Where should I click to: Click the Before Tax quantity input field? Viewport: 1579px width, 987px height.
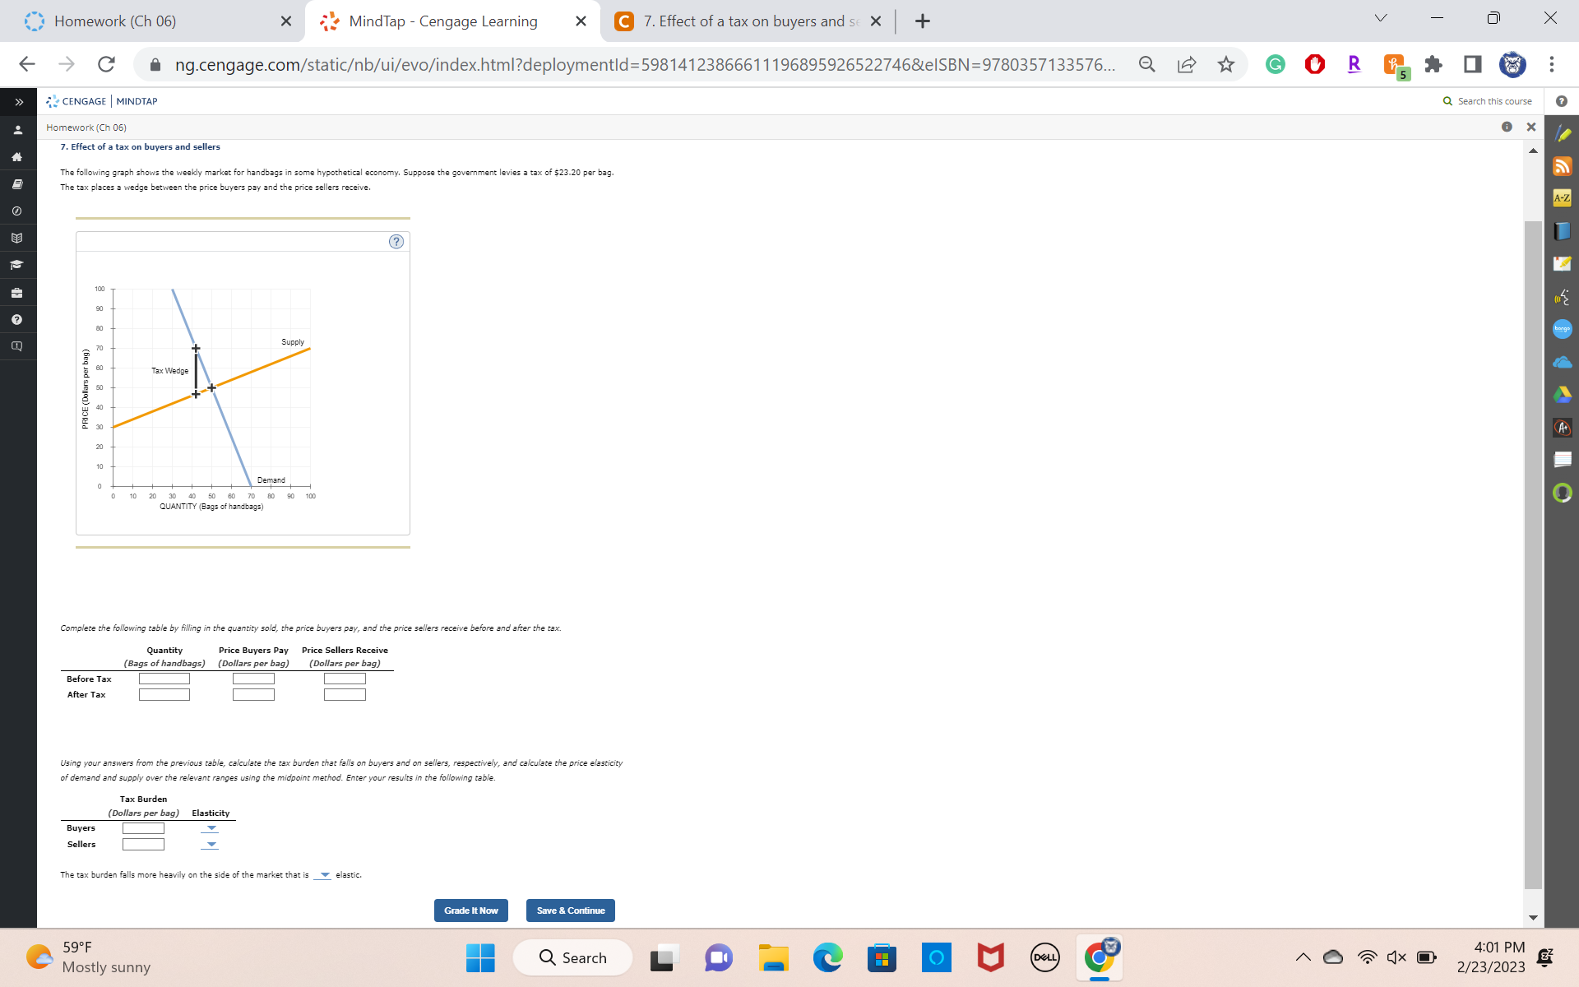(x=164, y=678)
